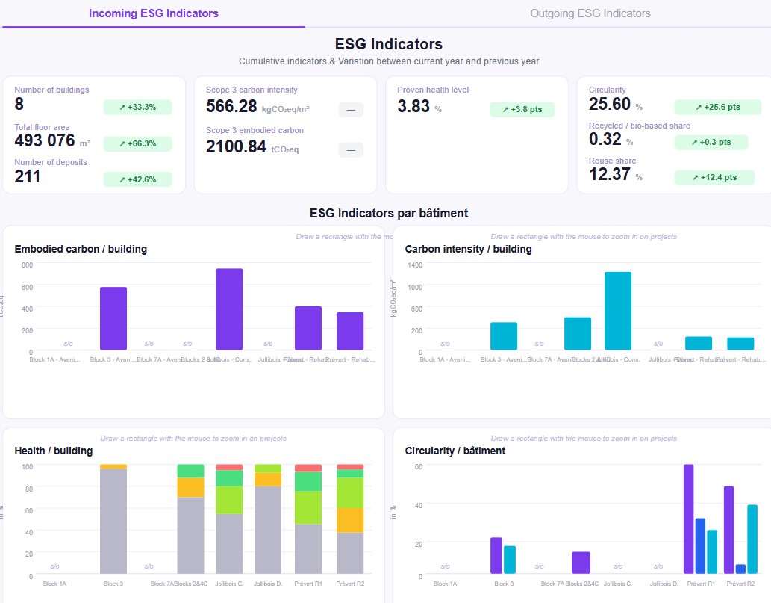Click the +66.3% floor area badge
771x603 pixels.
pos(137,143)
